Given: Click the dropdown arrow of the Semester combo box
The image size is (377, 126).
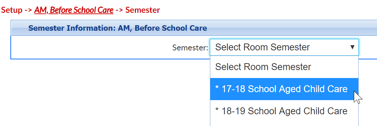Looking at the screenshot, I should click(x=352, y=47).
